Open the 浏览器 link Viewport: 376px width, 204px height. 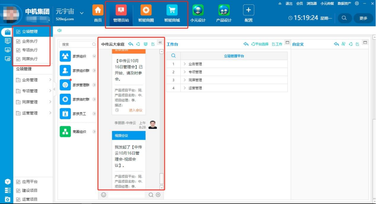[x=311, y=3]
